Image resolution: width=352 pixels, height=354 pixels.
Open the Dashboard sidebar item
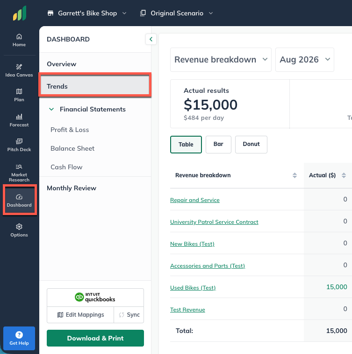click(x=20, y=200)
